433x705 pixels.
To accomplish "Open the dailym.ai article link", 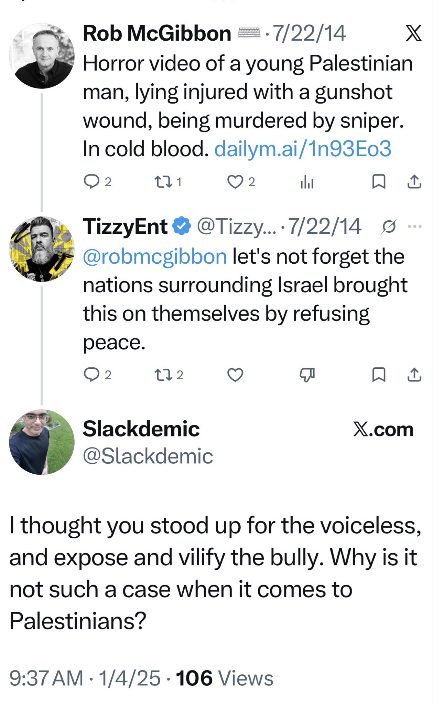I will 303,149.
